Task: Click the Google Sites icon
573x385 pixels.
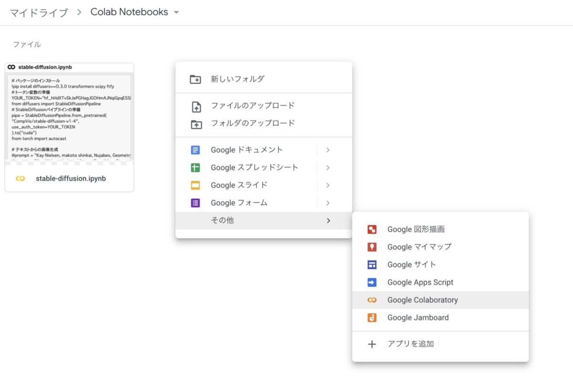Action: pyautogui.click(x=372, y=265)
